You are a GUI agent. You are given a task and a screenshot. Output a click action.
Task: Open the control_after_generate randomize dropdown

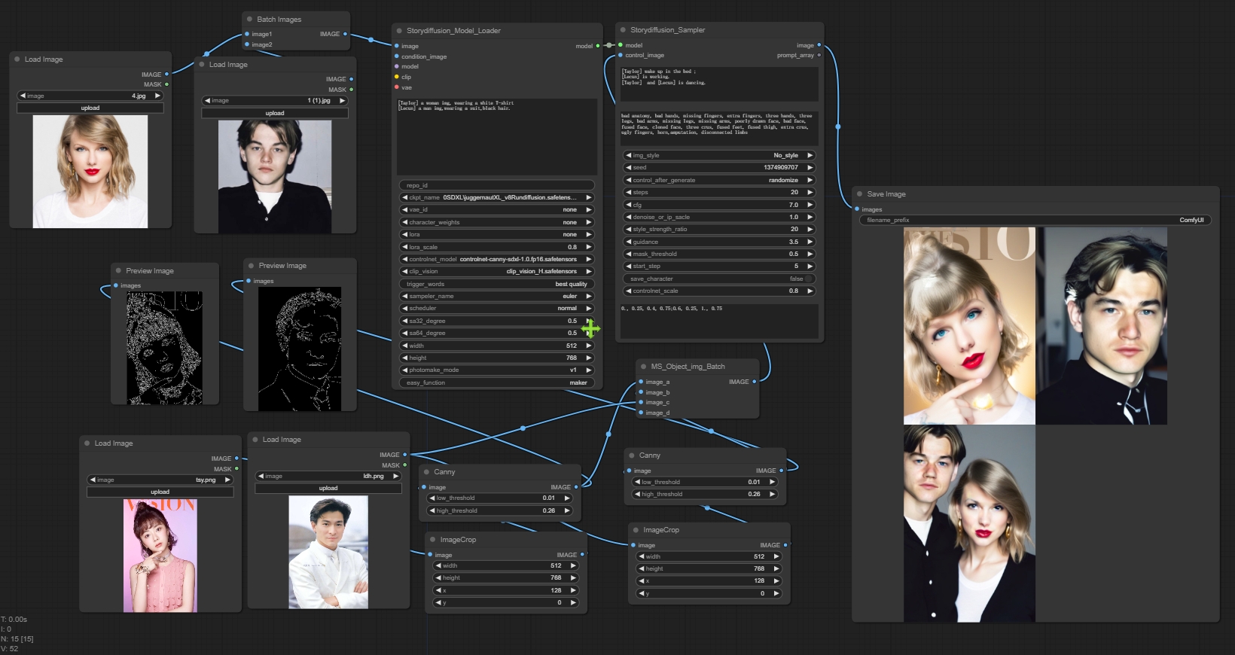tap(719, 180)
